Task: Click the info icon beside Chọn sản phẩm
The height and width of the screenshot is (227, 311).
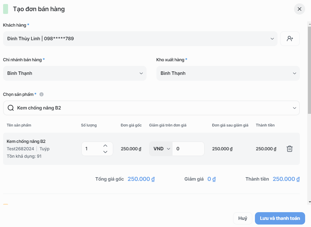Action: 42,94
